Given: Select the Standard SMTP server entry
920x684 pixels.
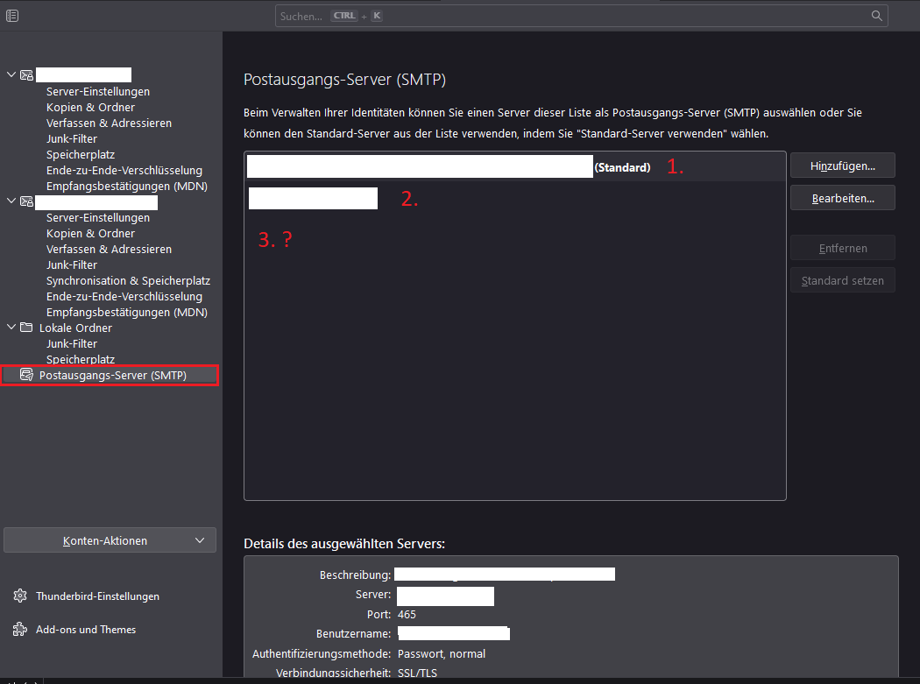Looking at the screenshot, I should tap(514, 166).
